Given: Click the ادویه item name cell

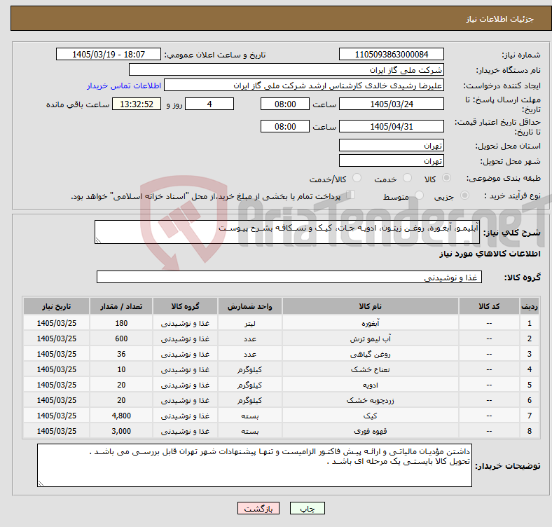Looking at the screenshot, I should [371, 385].
